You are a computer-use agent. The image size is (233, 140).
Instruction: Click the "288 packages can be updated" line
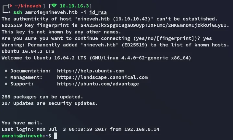point(42,97)
